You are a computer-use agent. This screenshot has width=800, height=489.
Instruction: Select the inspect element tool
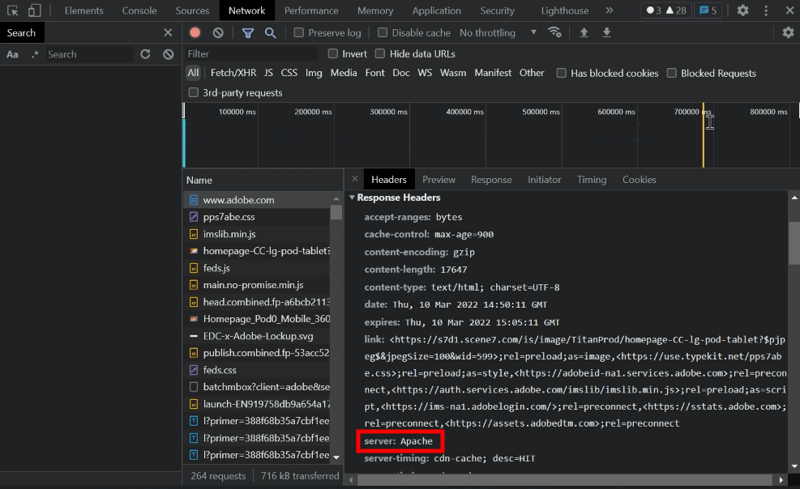click(14, 11)
